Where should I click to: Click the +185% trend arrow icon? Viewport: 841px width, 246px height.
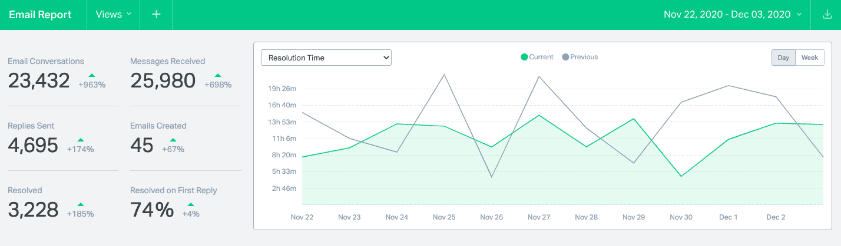coord(81,204)
